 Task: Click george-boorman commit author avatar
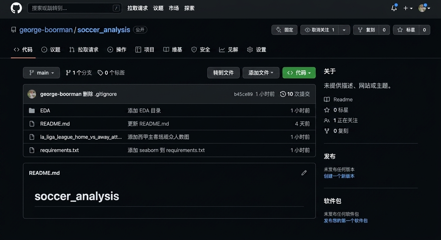[32, 94]
